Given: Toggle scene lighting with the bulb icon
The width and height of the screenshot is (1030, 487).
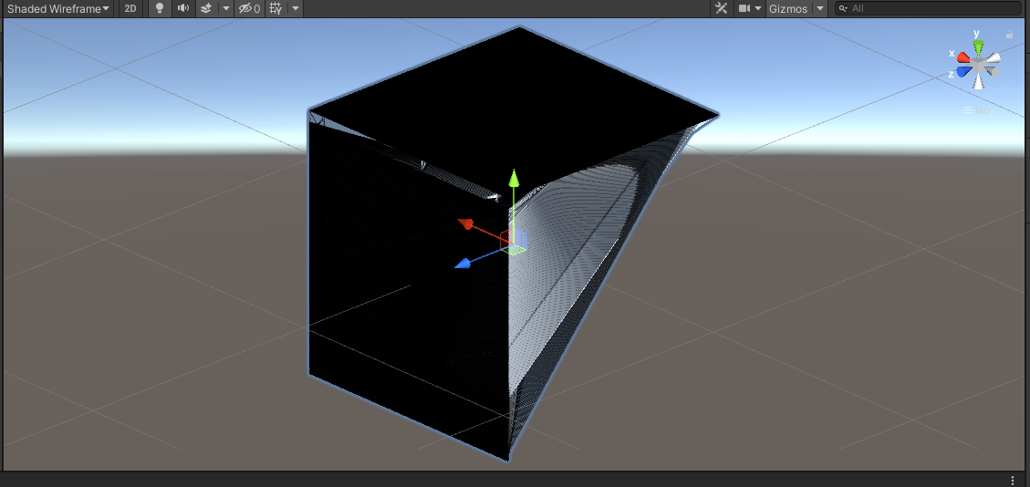Looking at the screenshot, I should [x=159, y=8].
